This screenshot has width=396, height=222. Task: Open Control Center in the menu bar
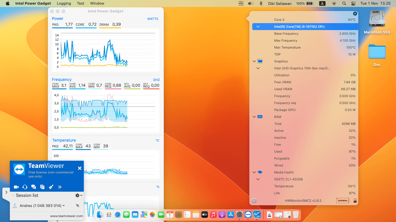coord(353,3)
